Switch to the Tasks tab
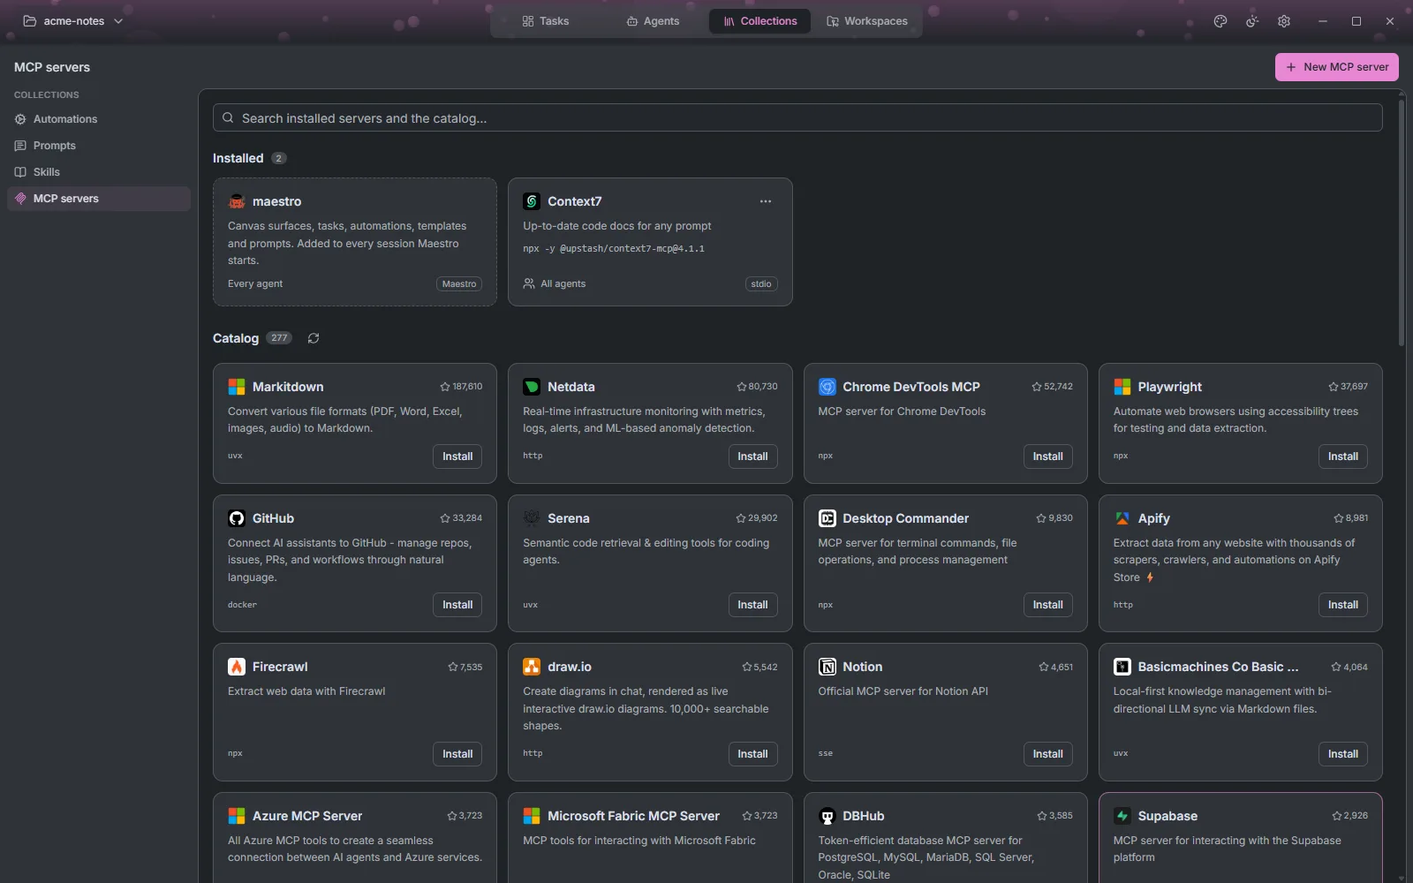 tap(546, 21)
